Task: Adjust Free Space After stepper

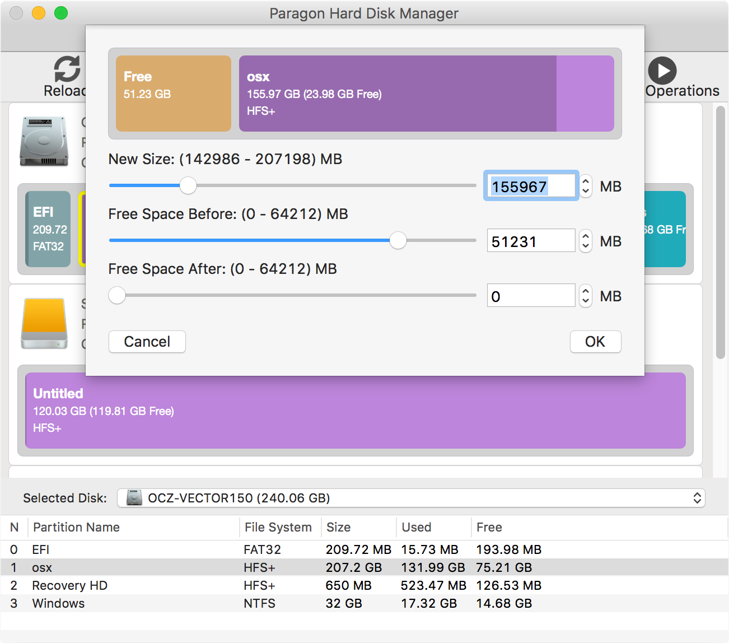Action: [x=586, y=296]
